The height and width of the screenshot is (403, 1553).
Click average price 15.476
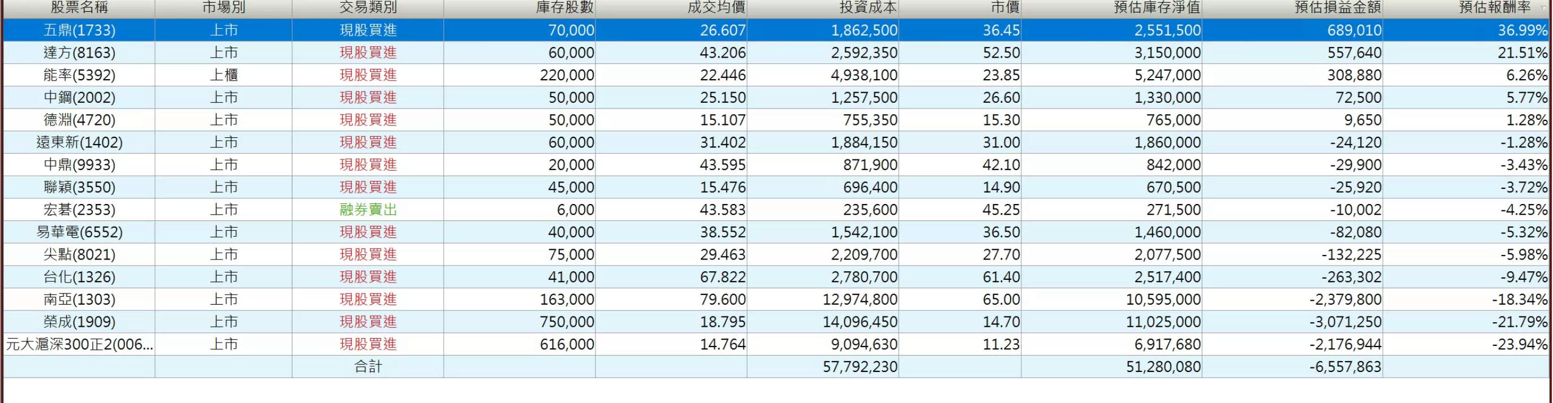click(x=722, y=187)
